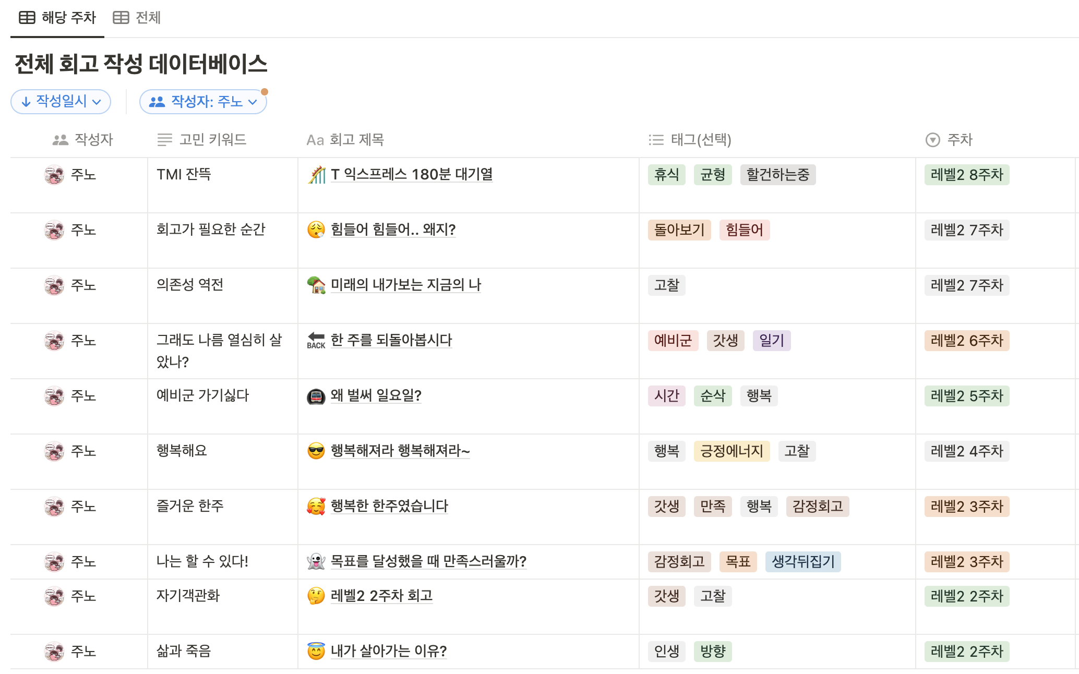This screenshot has width=1079, height=674.
Task: Click the 삶과 죽음 keyword cell
Action: coord(184,651)
